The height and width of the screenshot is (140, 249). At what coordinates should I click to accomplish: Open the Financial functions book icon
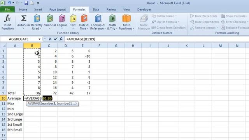(50, 19)
